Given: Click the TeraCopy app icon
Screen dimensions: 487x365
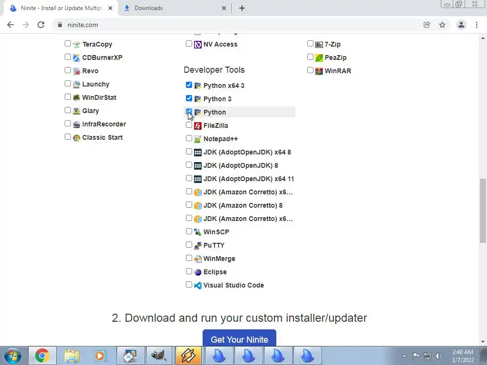Looking at the screenshot, I should coord(77,44).
